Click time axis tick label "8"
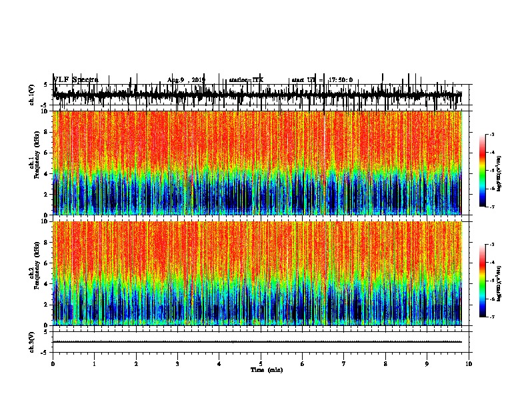528x408 pixels. 385,364
